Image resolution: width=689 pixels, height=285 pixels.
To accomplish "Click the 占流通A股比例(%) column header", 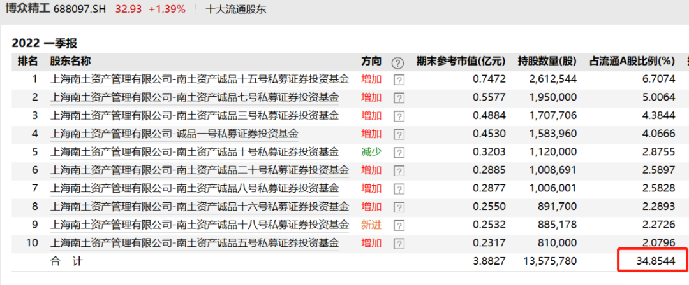I will [x=632, y=61].
